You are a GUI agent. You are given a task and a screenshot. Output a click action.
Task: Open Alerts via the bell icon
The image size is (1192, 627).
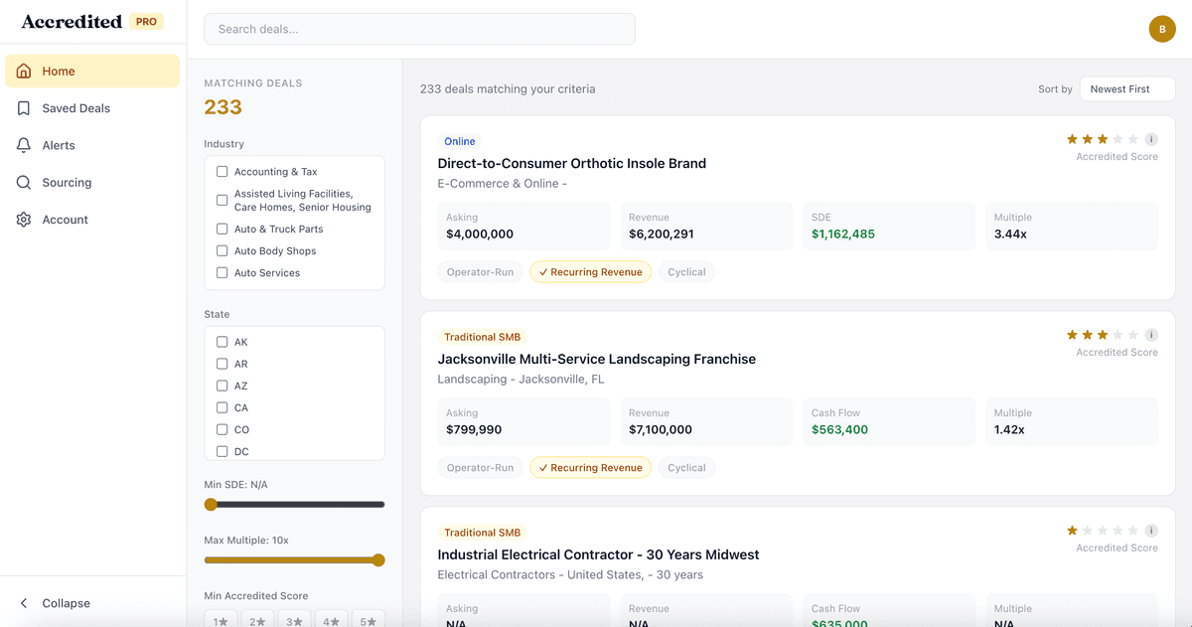tap(23, 145)
